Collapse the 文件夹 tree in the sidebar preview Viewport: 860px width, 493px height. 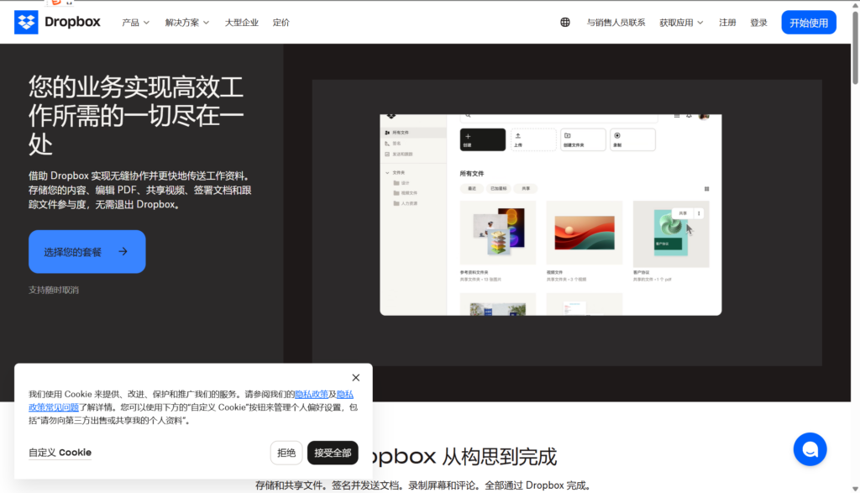pyautogui.click(x=388, y=172)
